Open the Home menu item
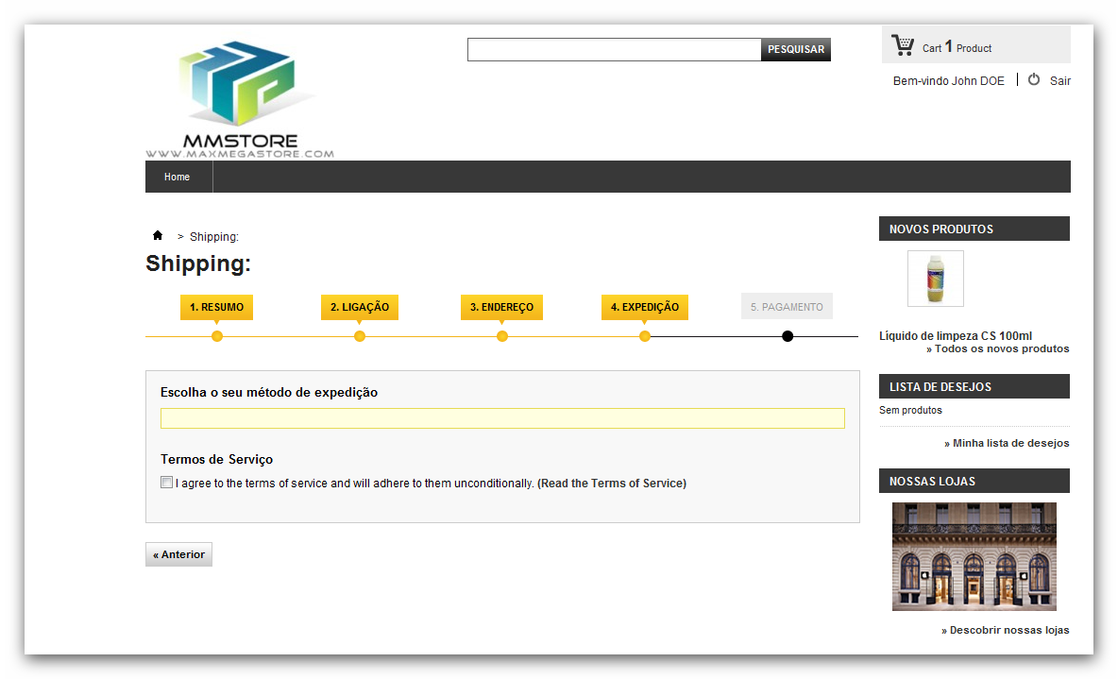The width and height of the screenshot is (1118, 679). click(x=177, y=177)
